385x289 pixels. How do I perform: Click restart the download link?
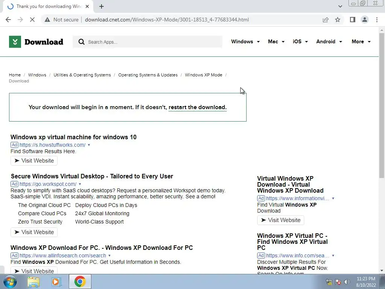(x=197, y=107)
